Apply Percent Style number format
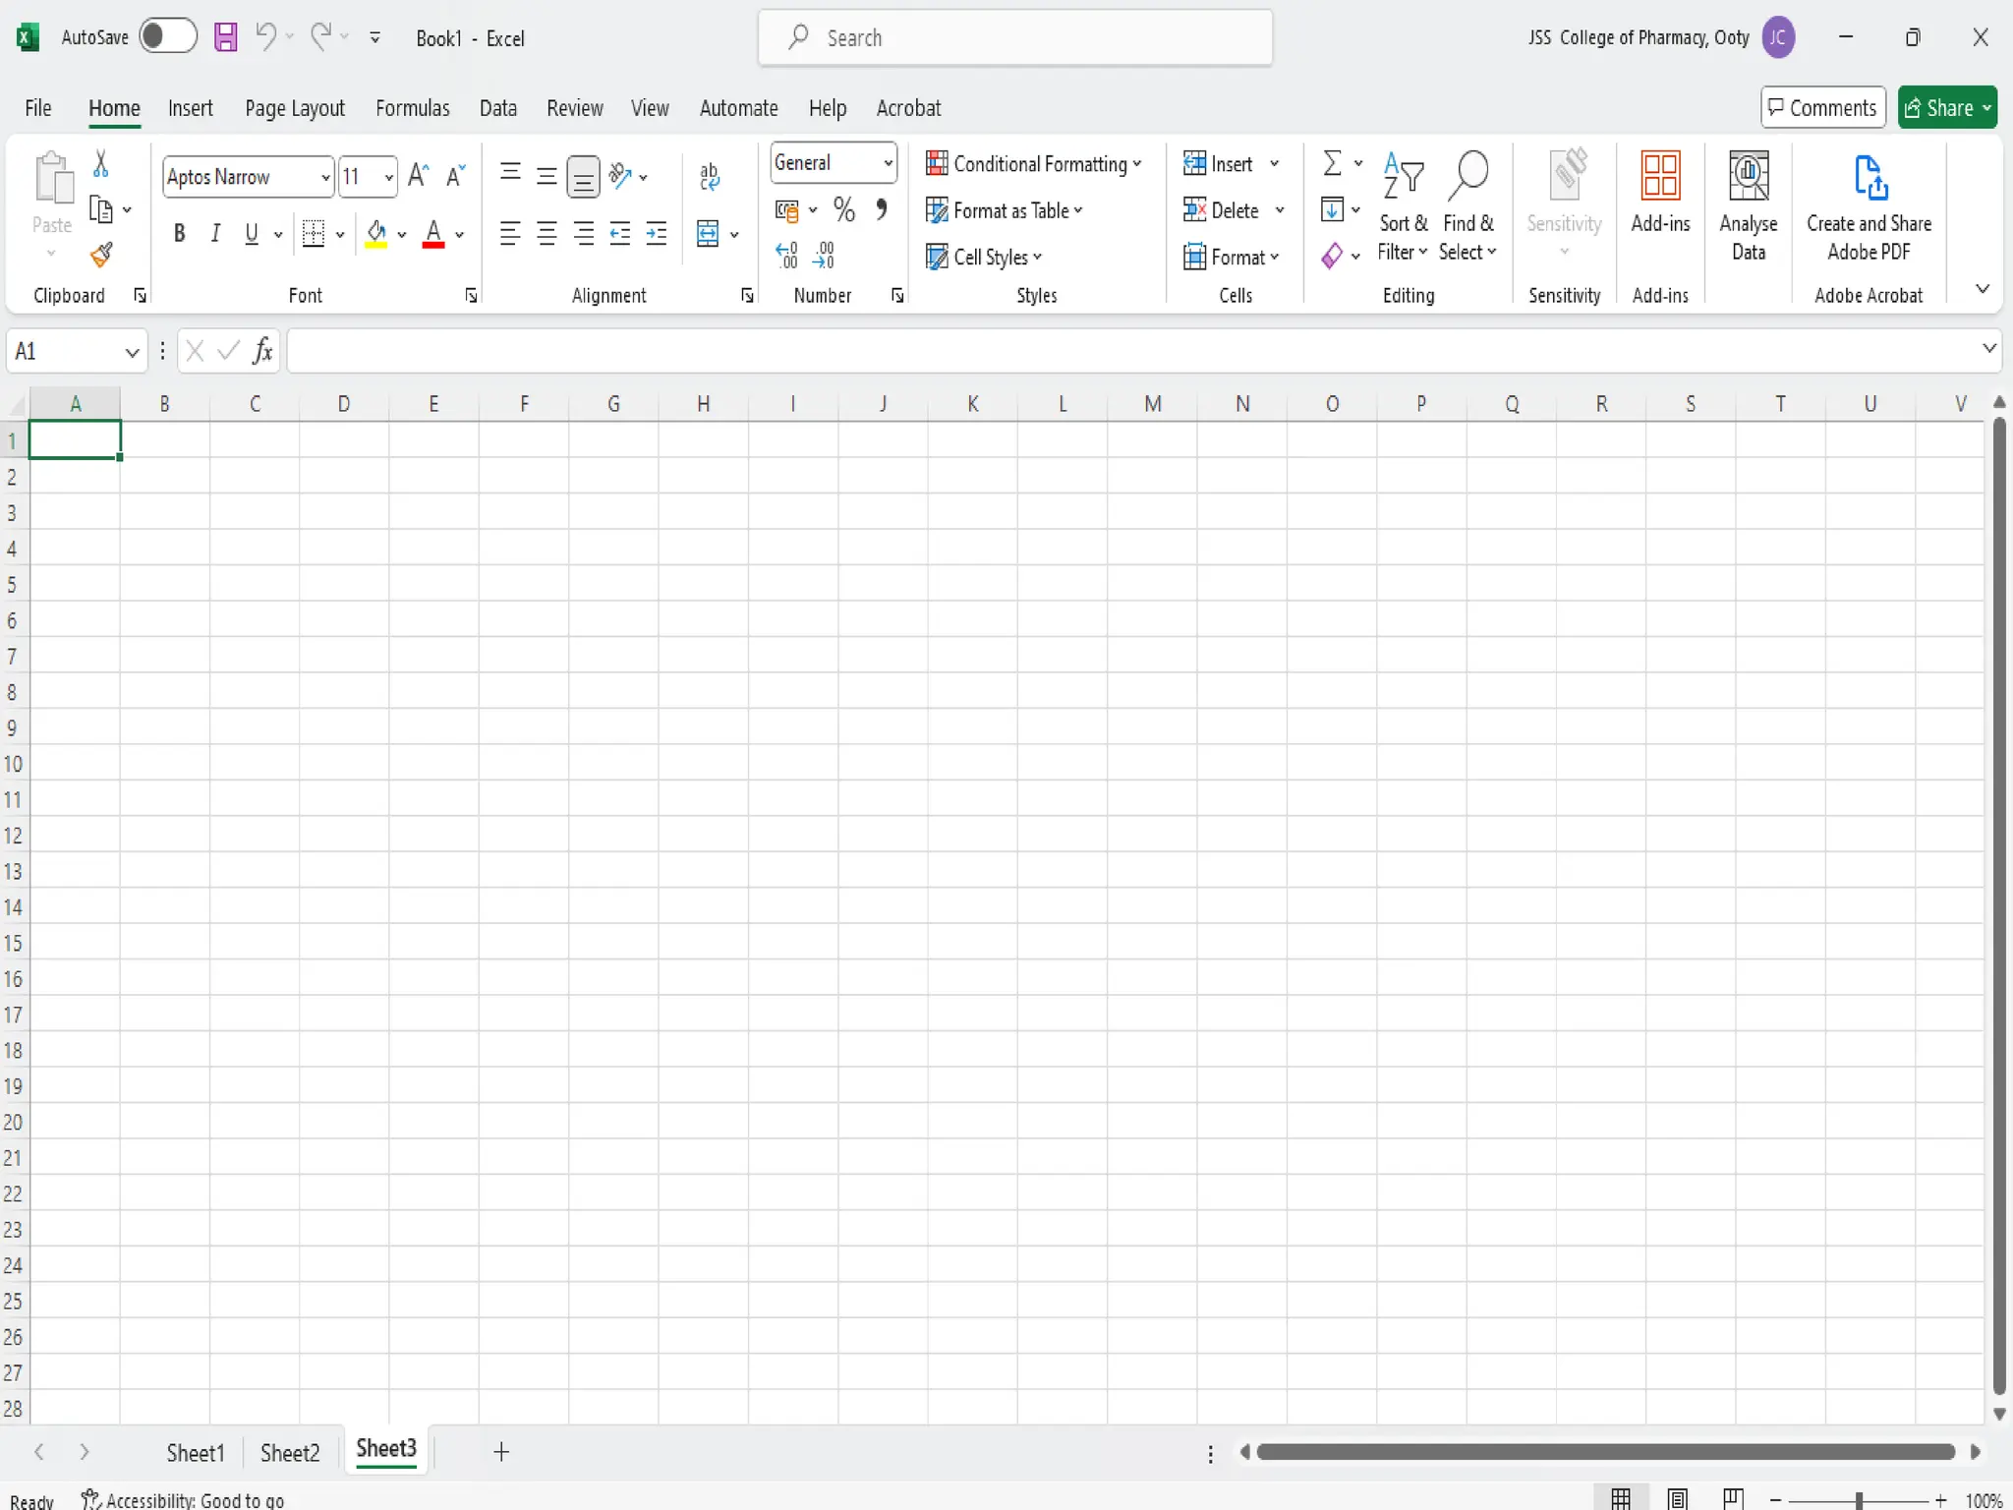Viewport: 2013px width, 1510px height. (843, 209)
